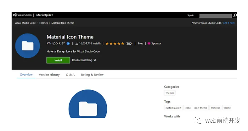Click the header blue folder extension icon
248x131 pixels.
click(28, 46)
